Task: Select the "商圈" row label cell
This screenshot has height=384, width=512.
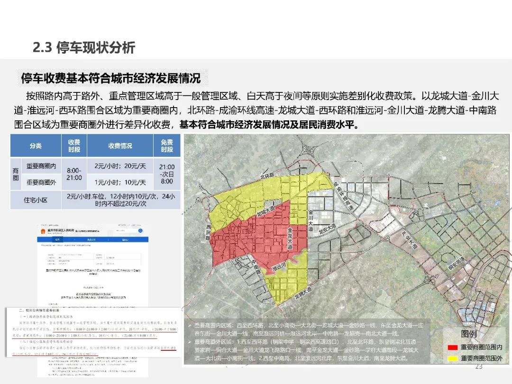Action: 16,174
